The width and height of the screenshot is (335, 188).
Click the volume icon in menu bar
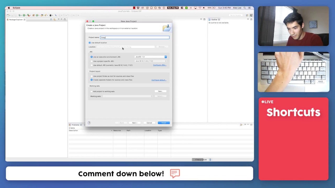tap(204, 8)
